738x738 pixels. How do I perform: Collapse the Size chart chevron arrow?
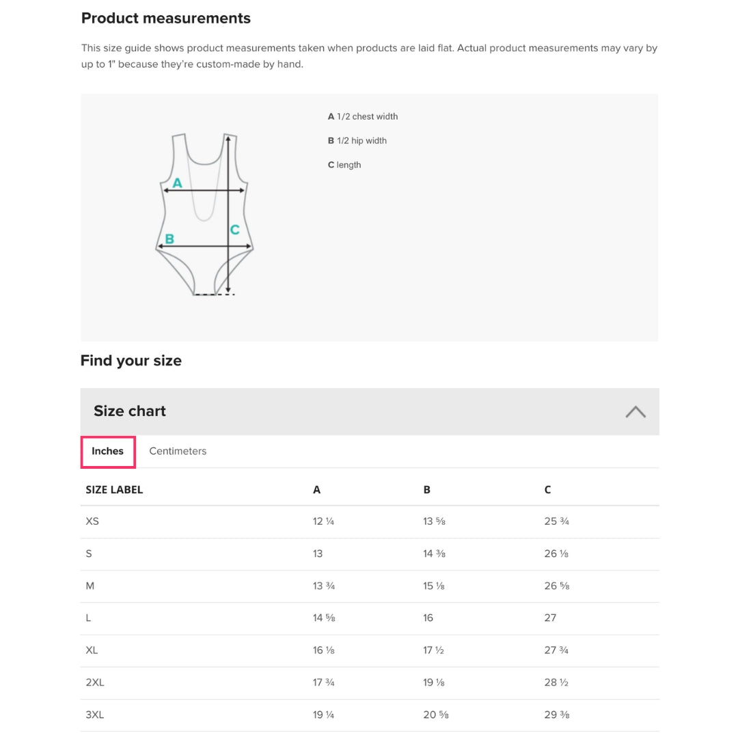pos(635,411)
